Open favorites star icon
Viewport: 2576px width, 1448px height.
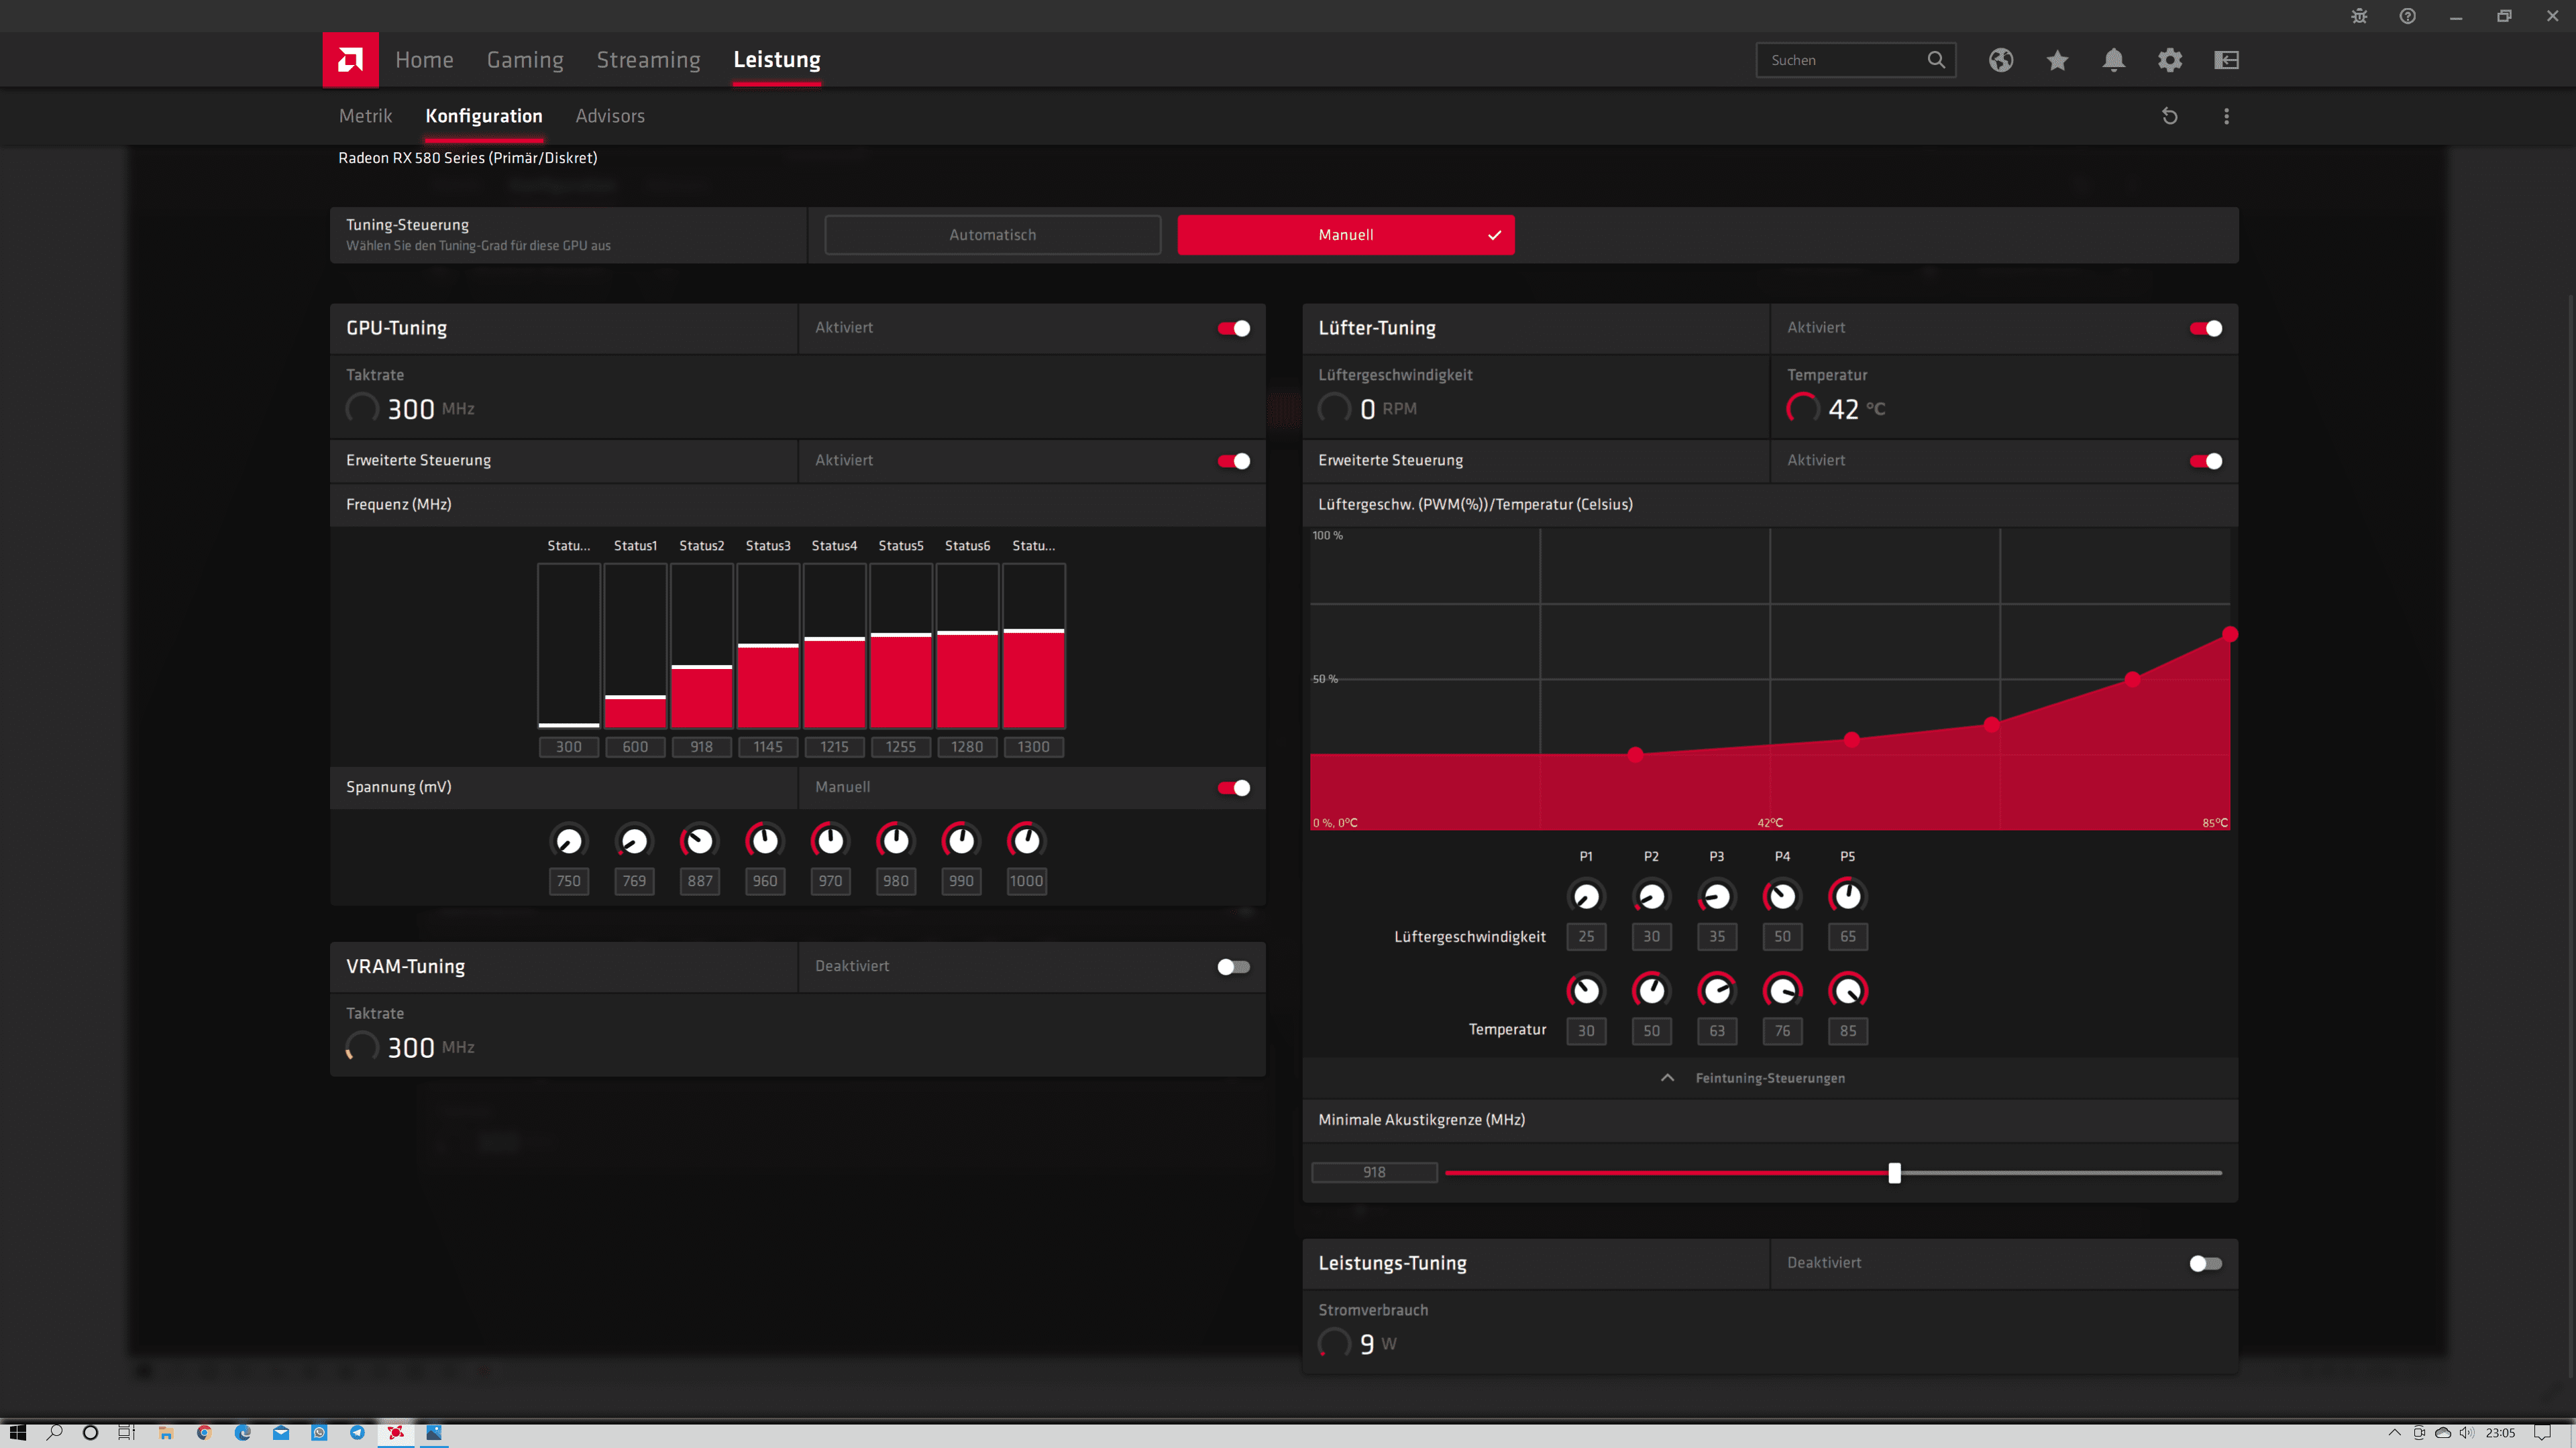2057,60
